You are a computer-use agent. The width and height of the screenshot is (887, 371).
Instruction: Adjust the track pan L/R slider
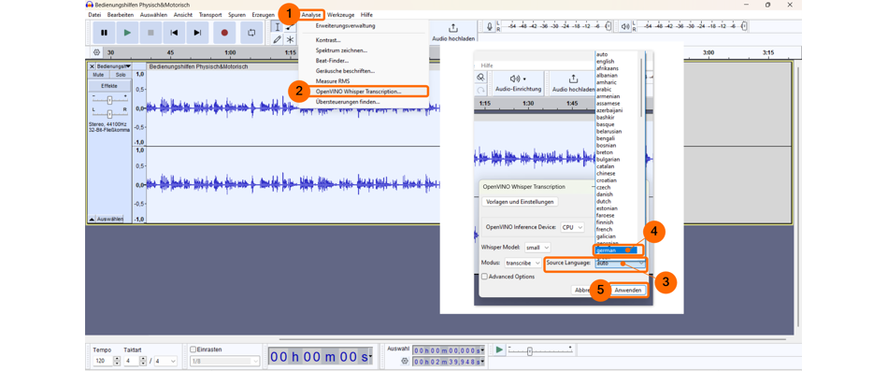pos(109,114)
